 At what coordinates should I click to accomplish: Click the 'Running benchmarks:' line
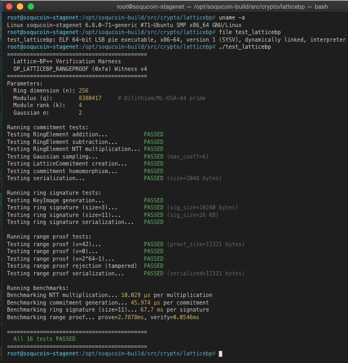pyautogui.click(x=38, y=288)
